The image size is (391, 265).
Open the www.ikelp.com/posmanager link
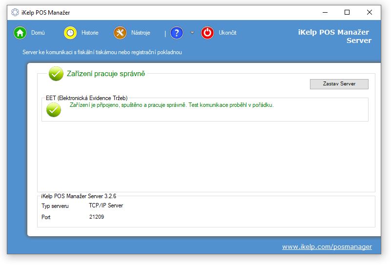[x=327, y=246]
